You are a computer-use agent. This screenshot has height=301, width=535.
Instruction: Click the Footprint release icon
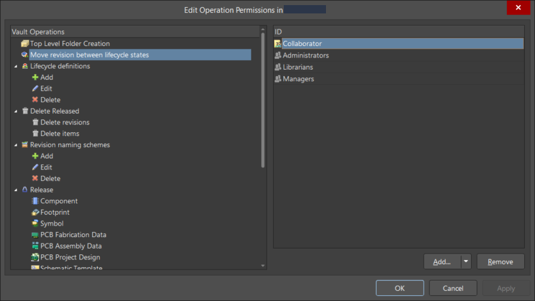click(x=35, y=212)
